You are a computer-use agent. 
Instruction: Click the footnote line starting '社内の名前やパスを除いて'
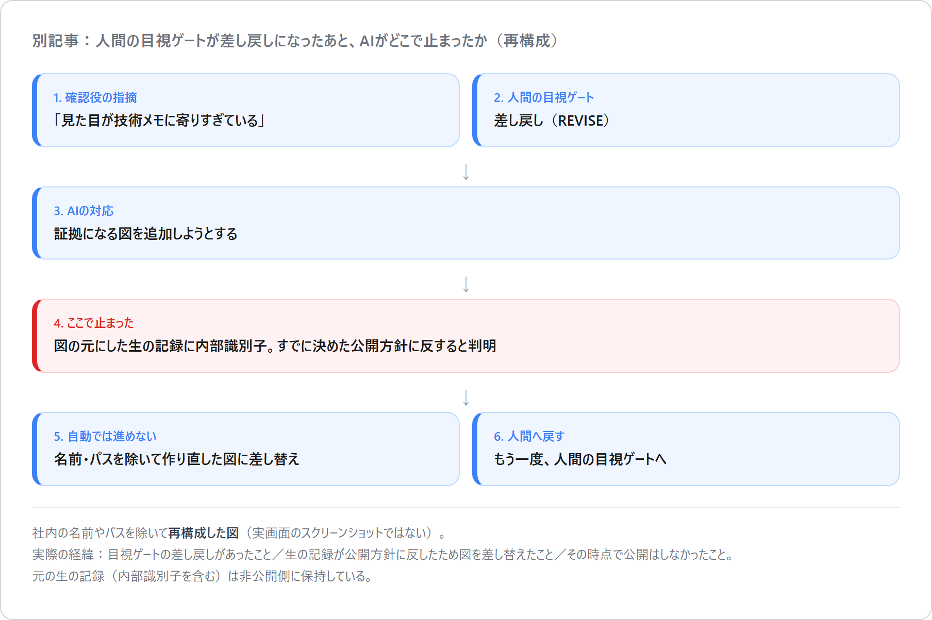pos(239,533)
